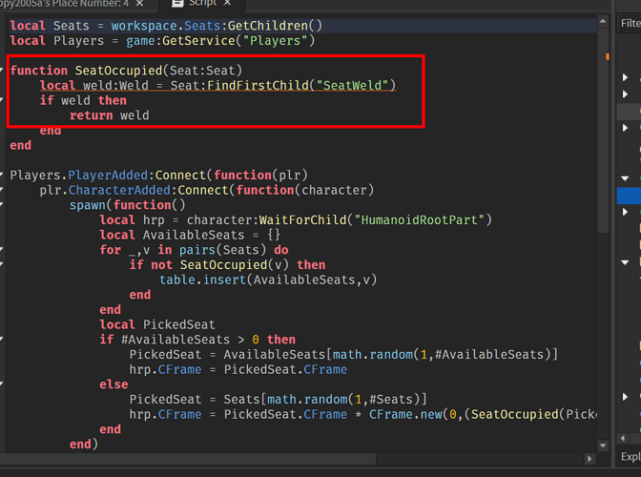Select the Script tab
Screen dimensions: 641x477
point(202,3)
